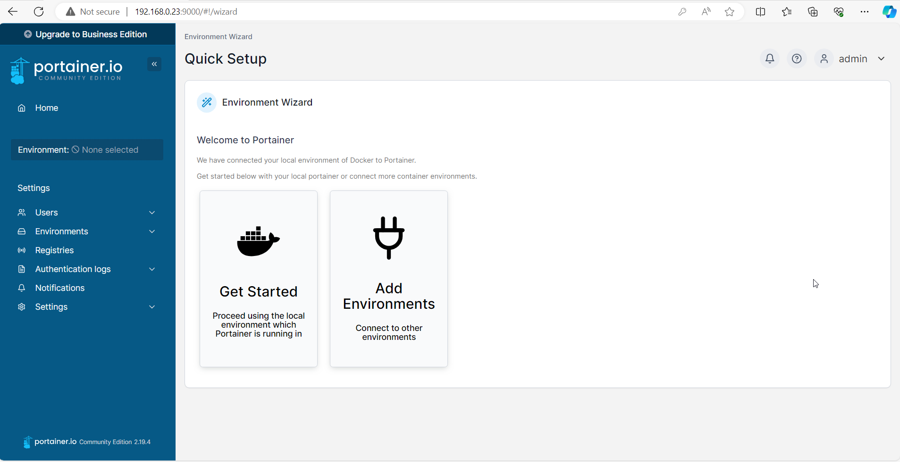Click the Environment: None selected selector
The width and height of the screenshot is (900, 462).
coord(87,149)
